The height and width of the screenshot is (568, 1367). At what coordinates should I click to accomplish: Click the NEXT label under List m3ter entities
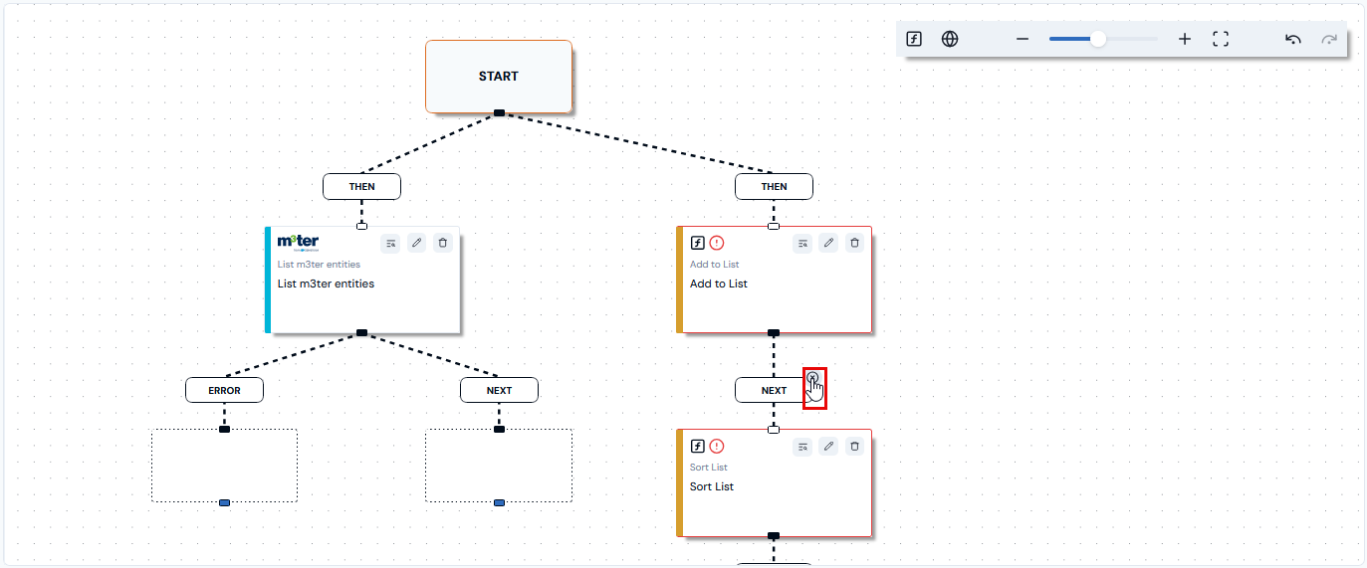(x=499, y=390)
